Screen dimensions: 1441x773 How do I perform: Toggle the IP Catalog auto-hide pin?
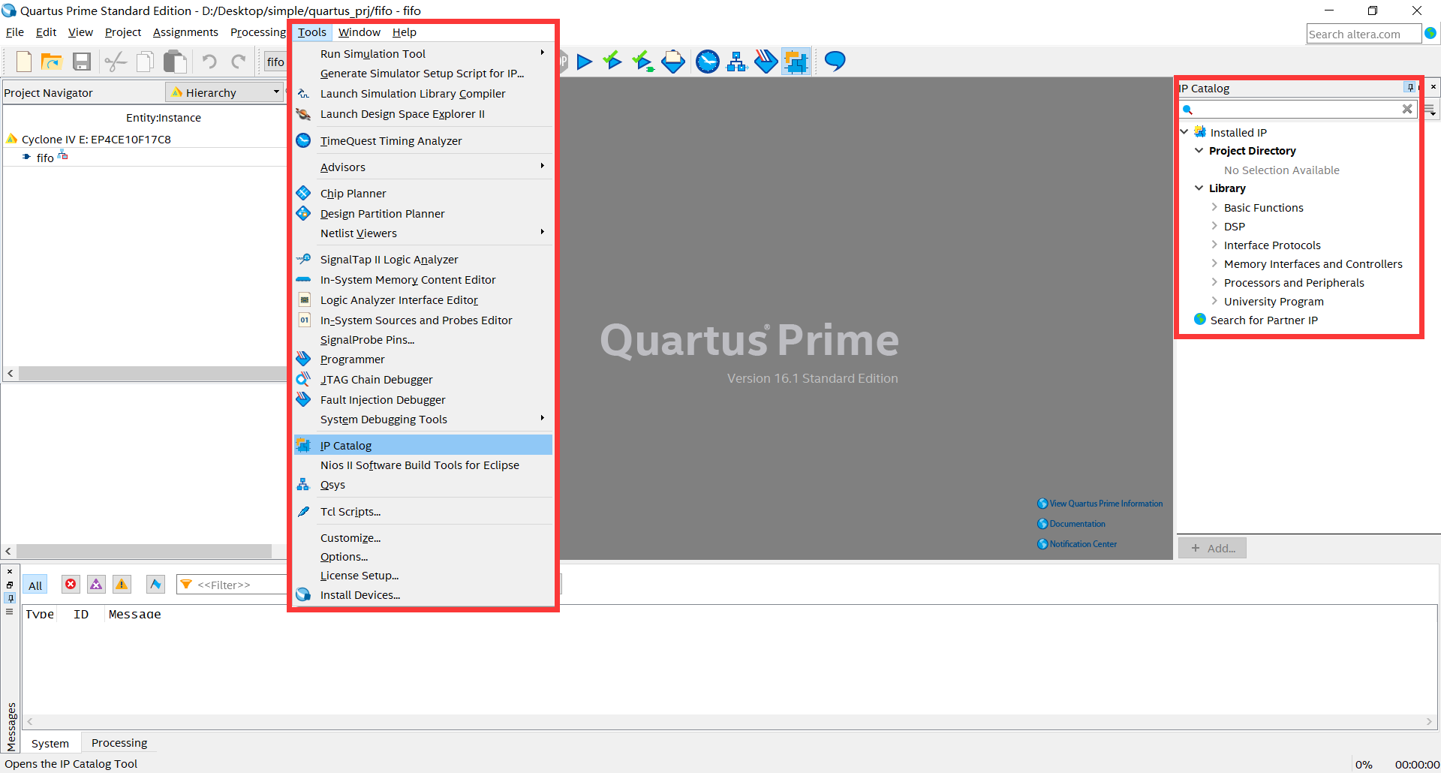(x=1410, y=88)
